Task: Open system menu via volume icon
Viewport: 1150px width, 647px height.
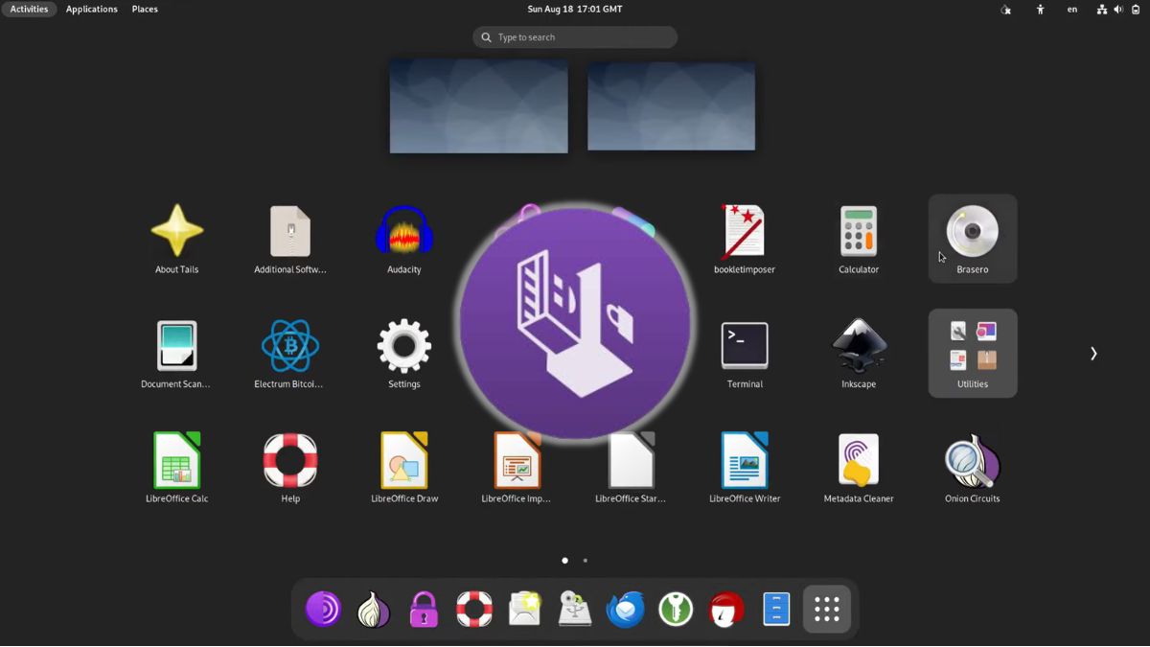Action: [x=1118, y=9]
